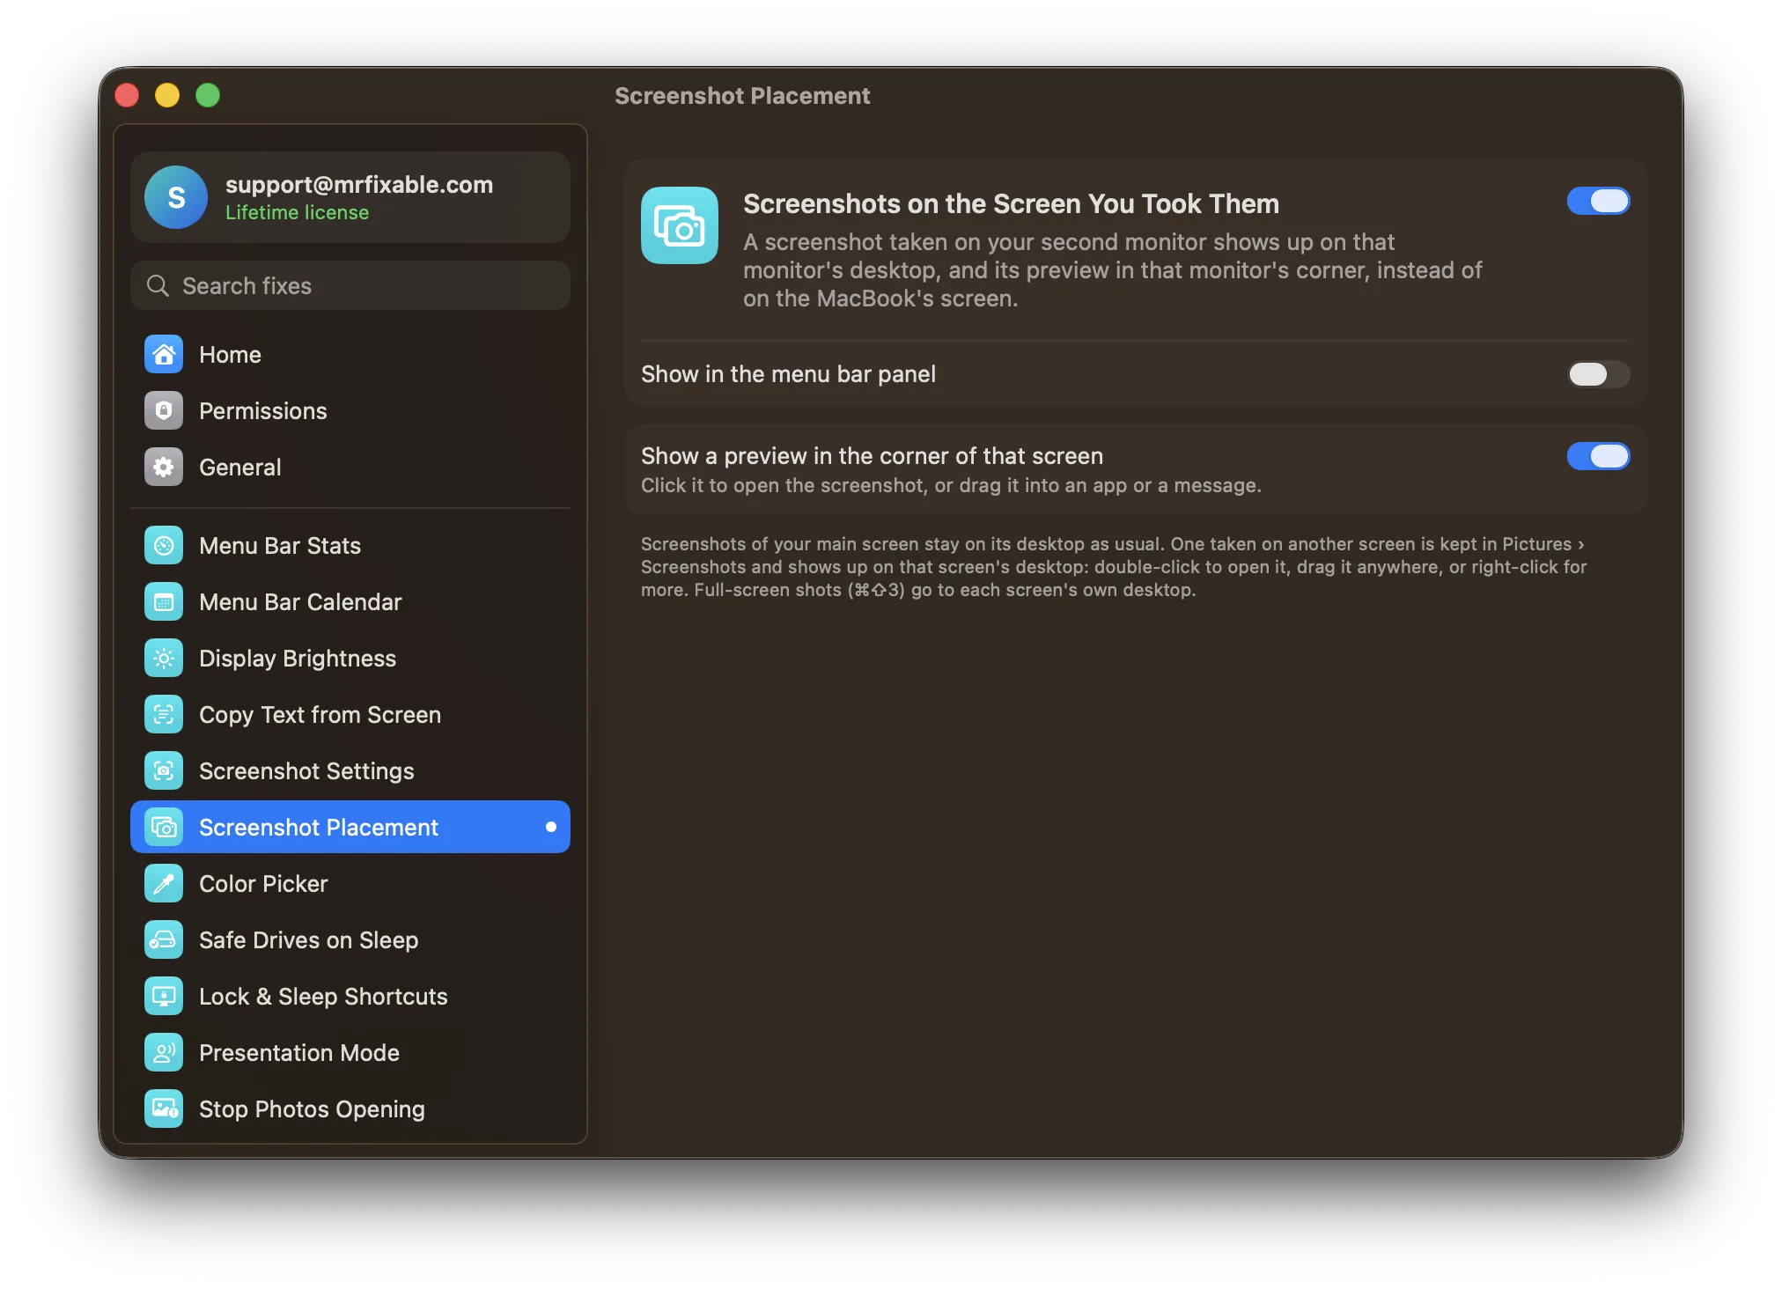Click the Lifetime license text

point(297,212)
